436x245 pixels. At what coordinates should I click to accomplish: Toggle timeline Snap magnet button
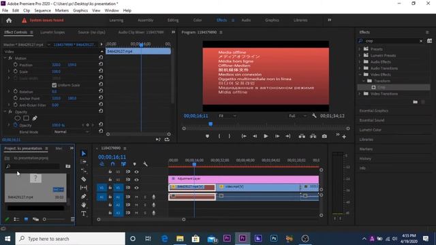pos(112,164)
